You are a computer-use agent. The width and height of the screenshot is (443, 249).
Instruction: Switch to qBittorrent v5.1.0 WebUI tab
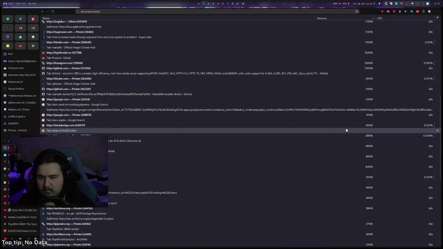[20, 102]
